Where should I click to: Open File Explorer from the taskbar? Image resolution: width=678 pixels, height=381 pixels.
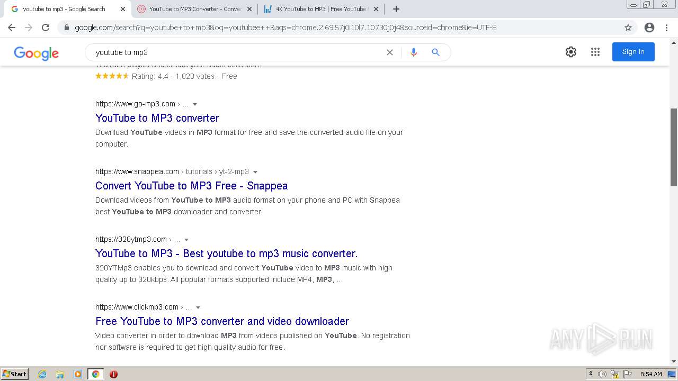point(60,374)
